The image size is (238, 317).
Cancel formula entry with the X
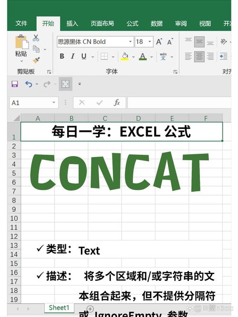[82, 102]
